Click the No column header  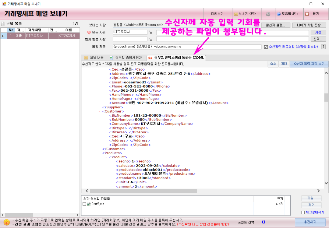[x=11, y=30]
